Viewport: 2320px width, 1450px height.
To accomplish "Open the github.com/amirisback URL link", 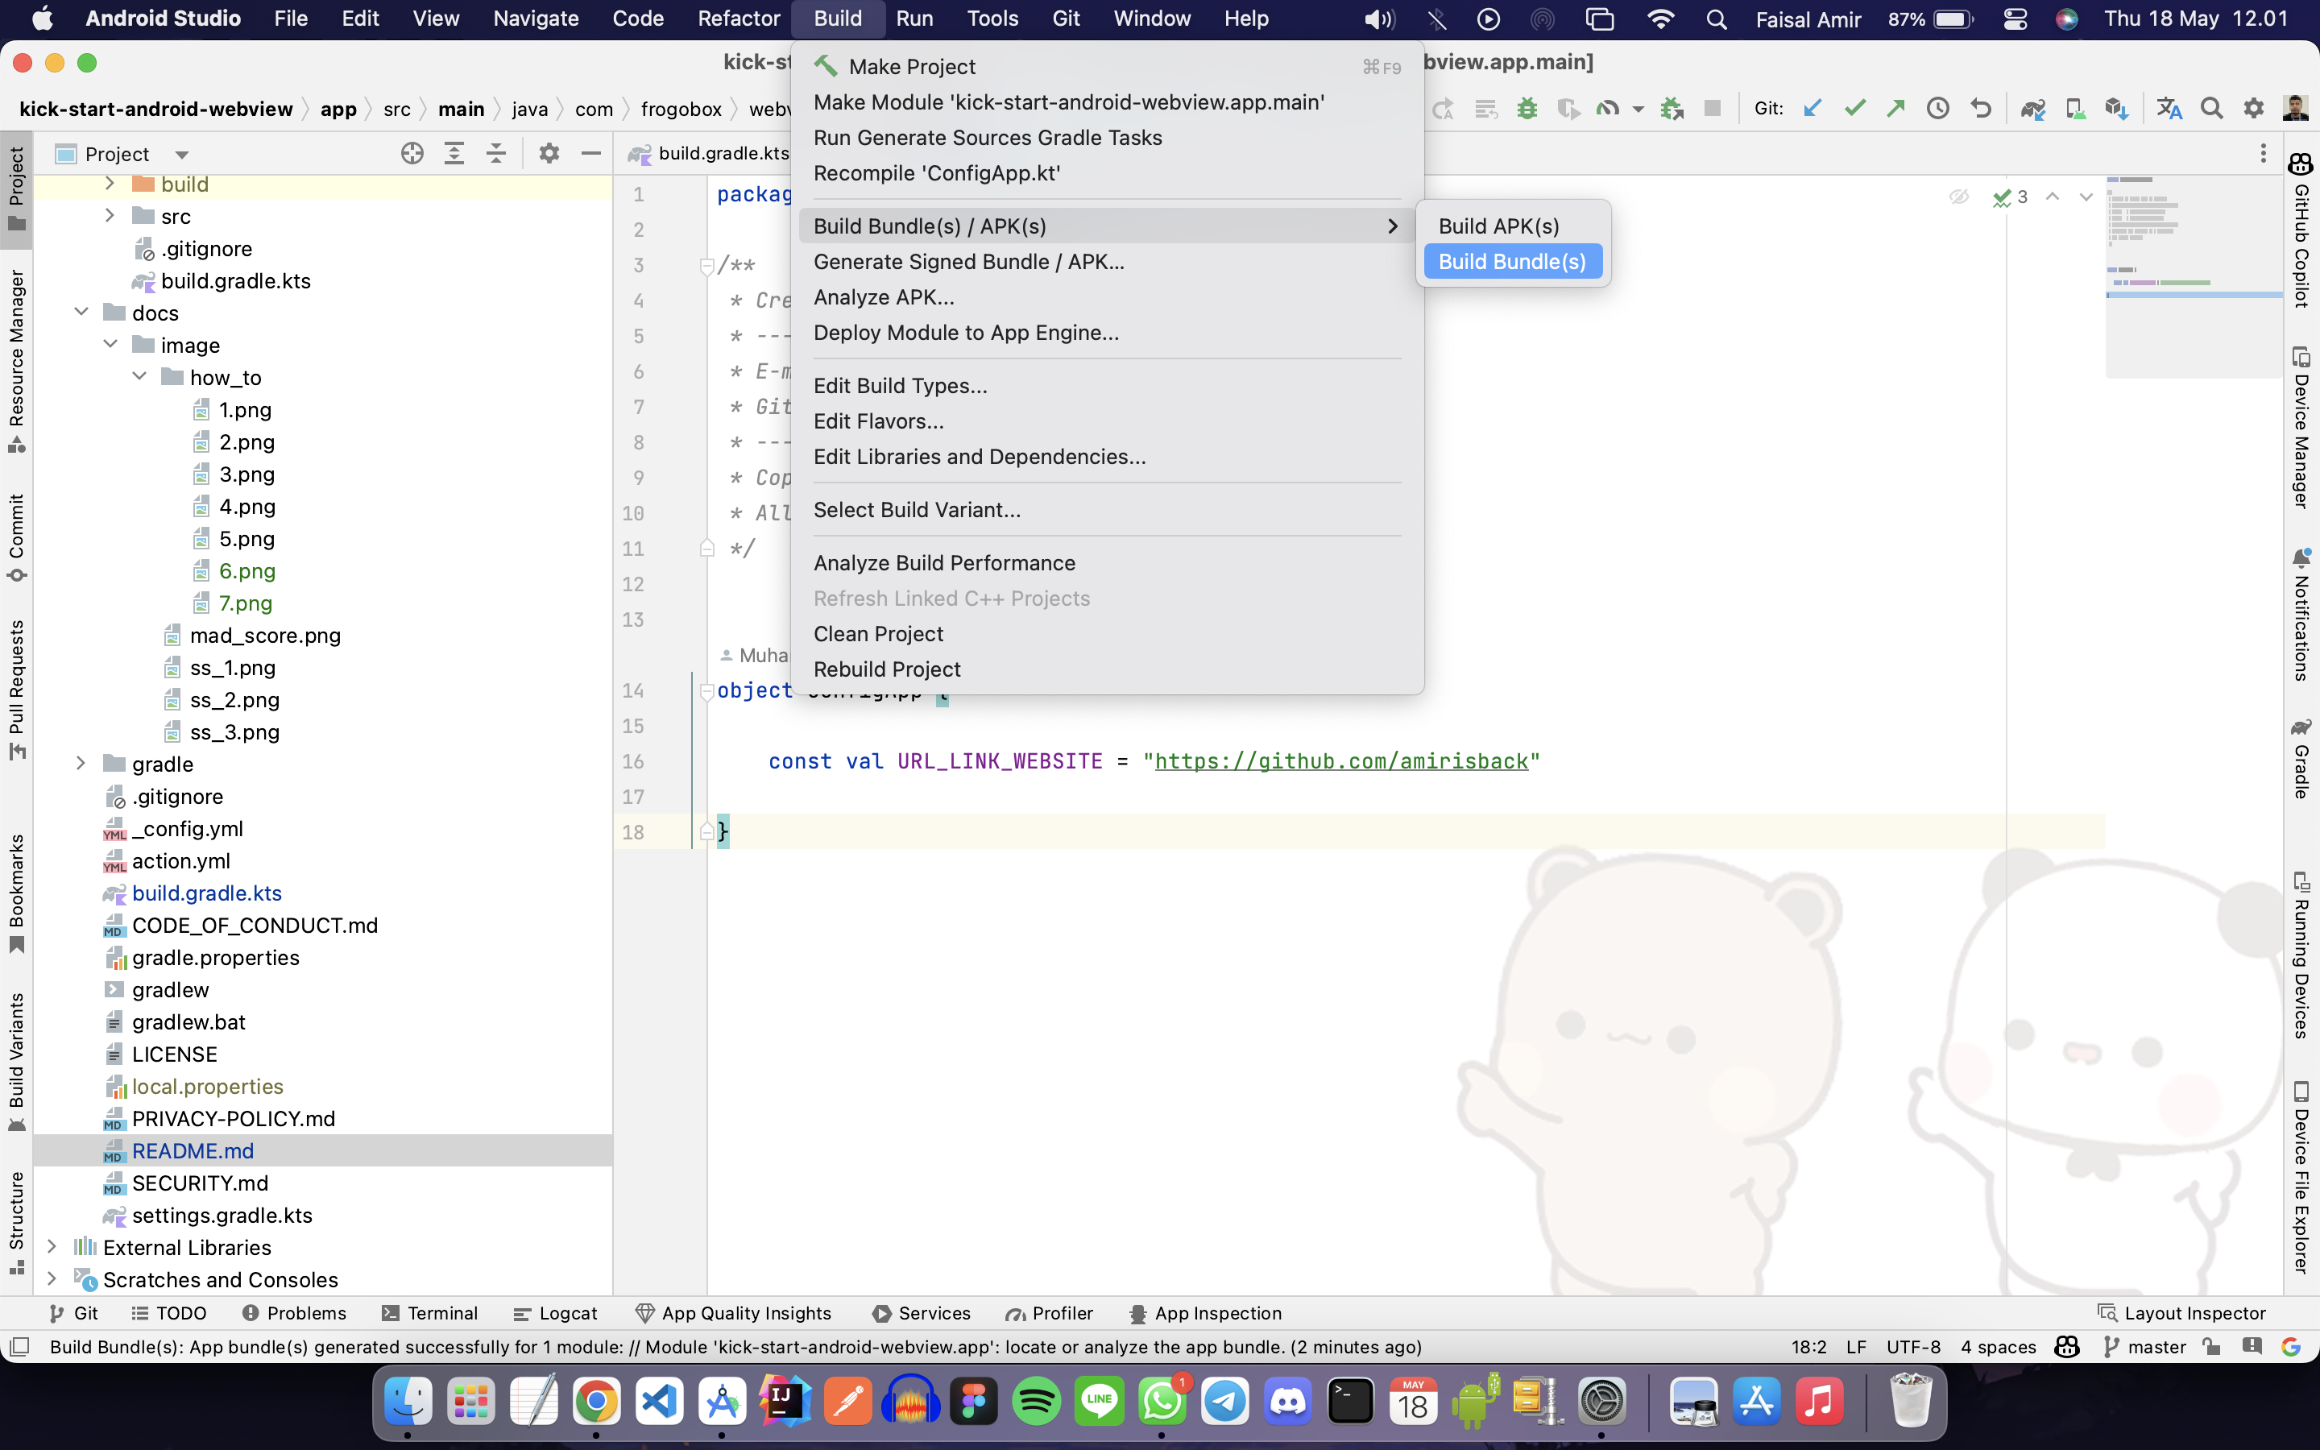I will (1340, 761).
